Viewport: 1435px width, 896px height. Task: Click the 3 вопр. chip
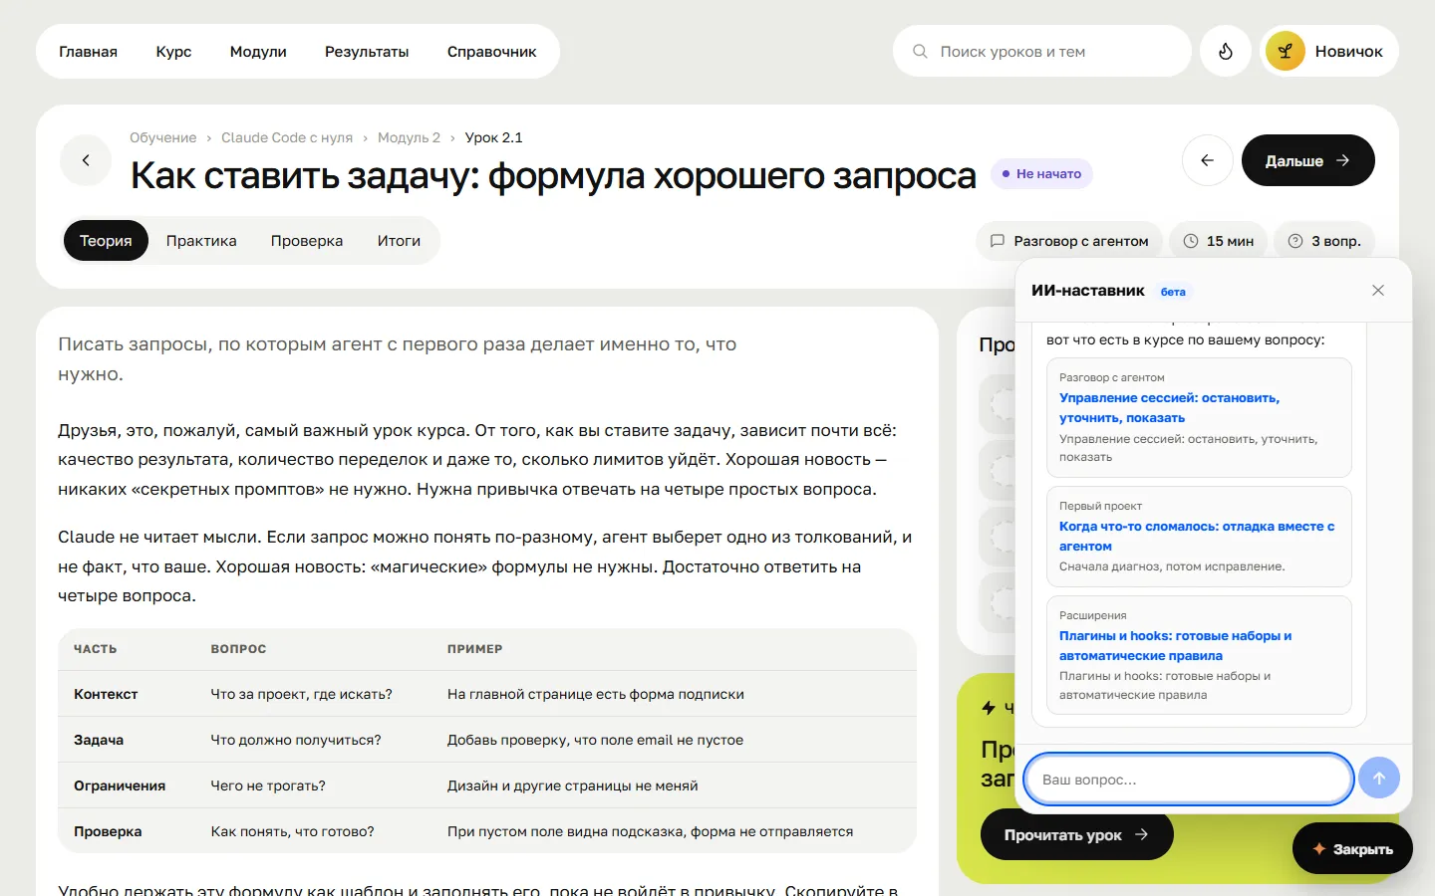pyautogui.click(x=1324, y=241)
